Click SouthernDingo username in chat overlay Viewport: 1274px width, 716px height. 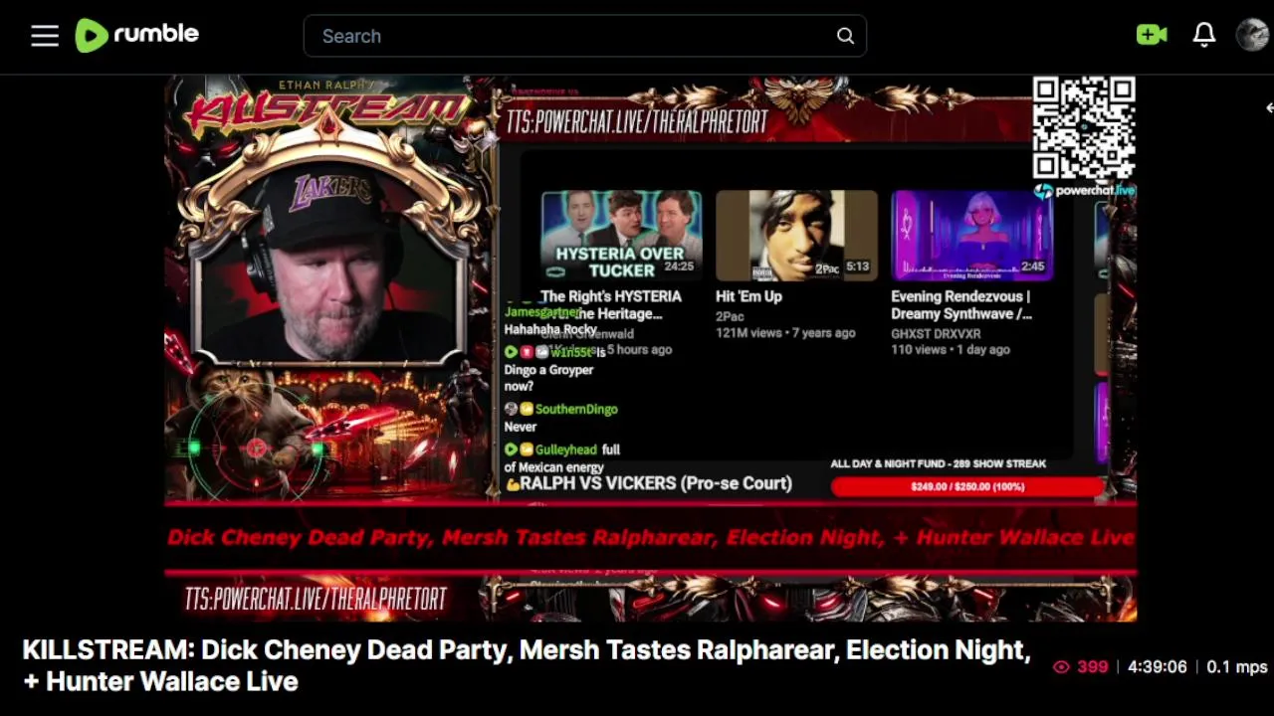576,409
